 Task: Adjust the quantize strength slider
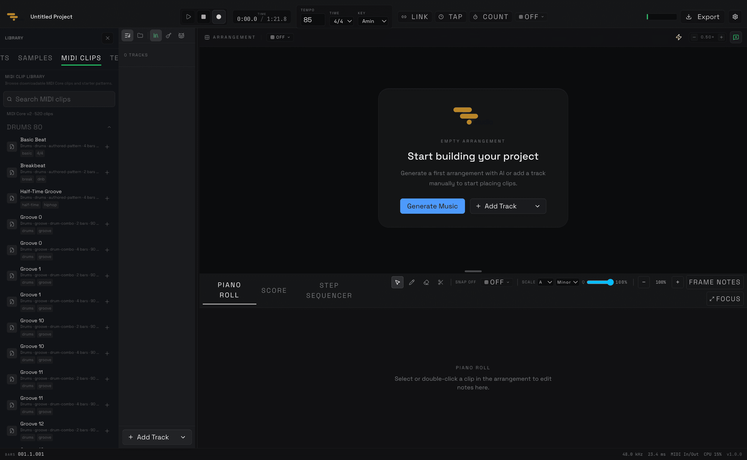tap(600, 282)
